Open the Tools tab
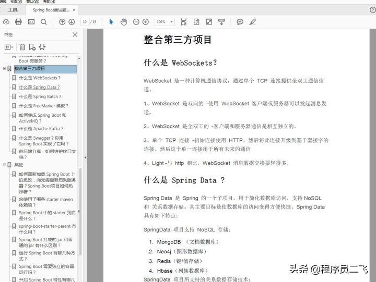The width and height of the screenshot is (376, 282). click(x=13, y=10)
